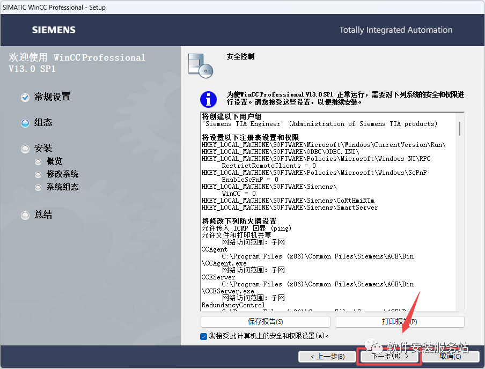Click heading 将创建以下用户组
Image resolution: width=485 pixels, height=369 pixels.
[232, 116]
